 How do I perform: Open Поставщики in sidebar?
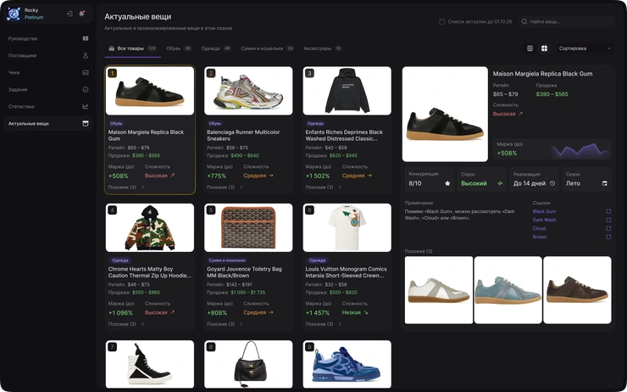coord(48,56)
